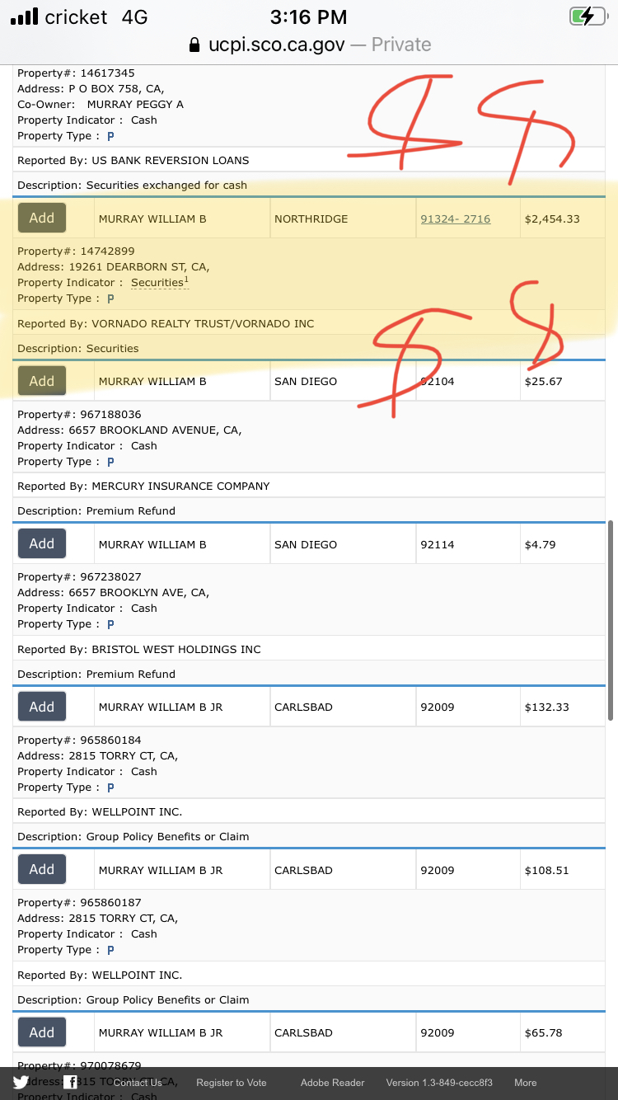618x1100 pixels.
Task: Add the $25.67 San Diego property
Action: (42, 381)
